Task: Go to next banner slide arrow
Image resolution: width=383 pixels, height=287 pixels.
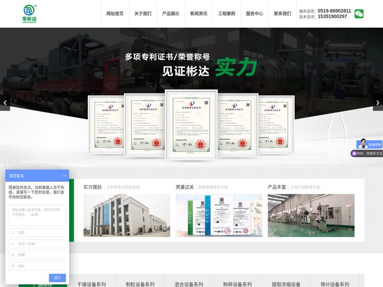Action: (x=378, y=103)
